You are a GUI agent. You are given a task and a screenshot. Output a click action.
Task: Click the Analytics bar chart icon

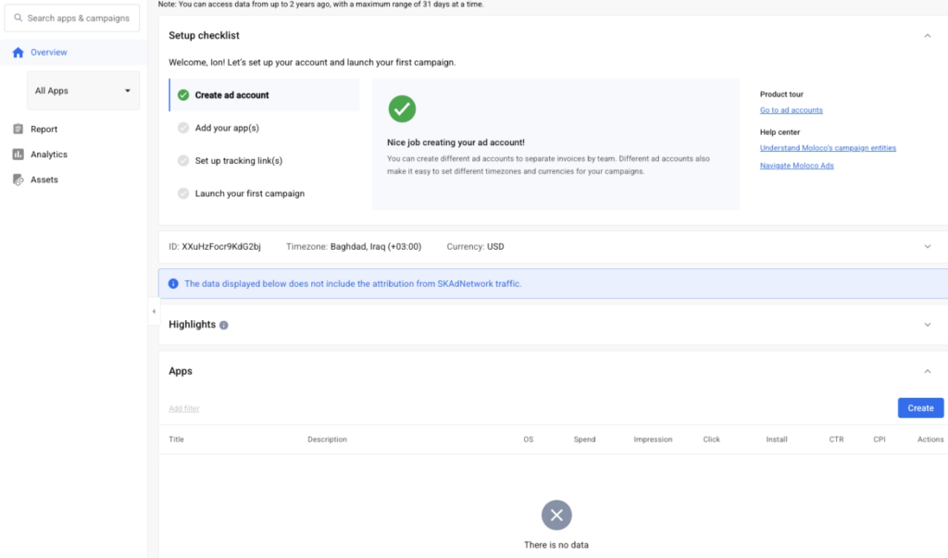(x=18, y=155)
